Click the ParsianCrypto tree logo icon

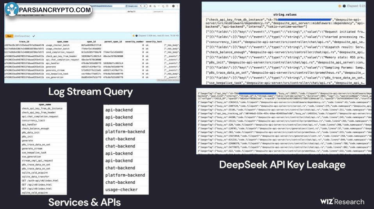[x=12, y=9]
